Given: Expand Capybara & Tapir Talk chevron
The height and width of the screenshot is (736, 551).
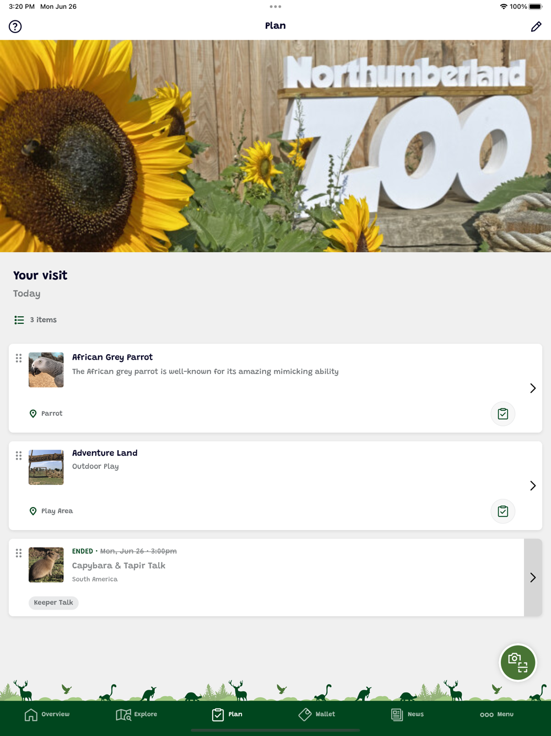Looking at the screenshot, I should (533, 578).
